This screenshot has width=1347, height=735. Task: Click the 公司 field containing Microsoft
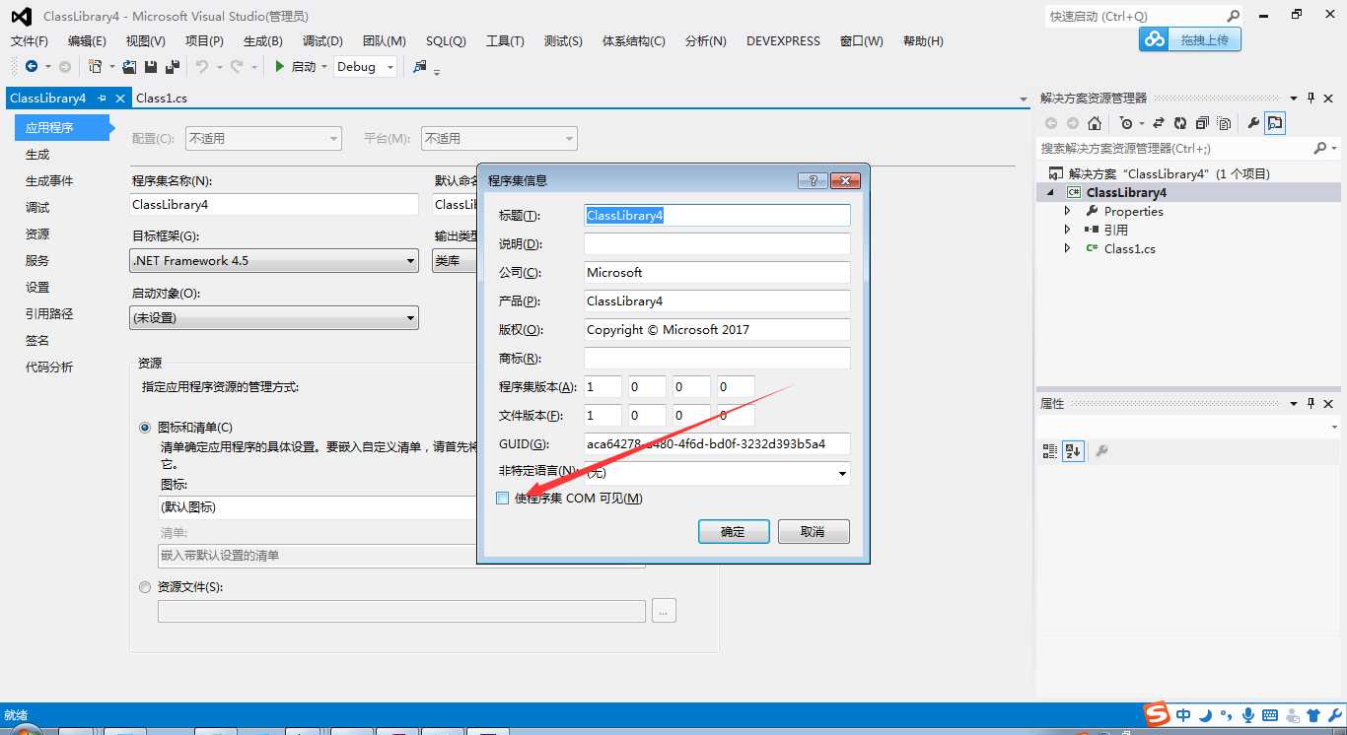[x=717, y=272]
